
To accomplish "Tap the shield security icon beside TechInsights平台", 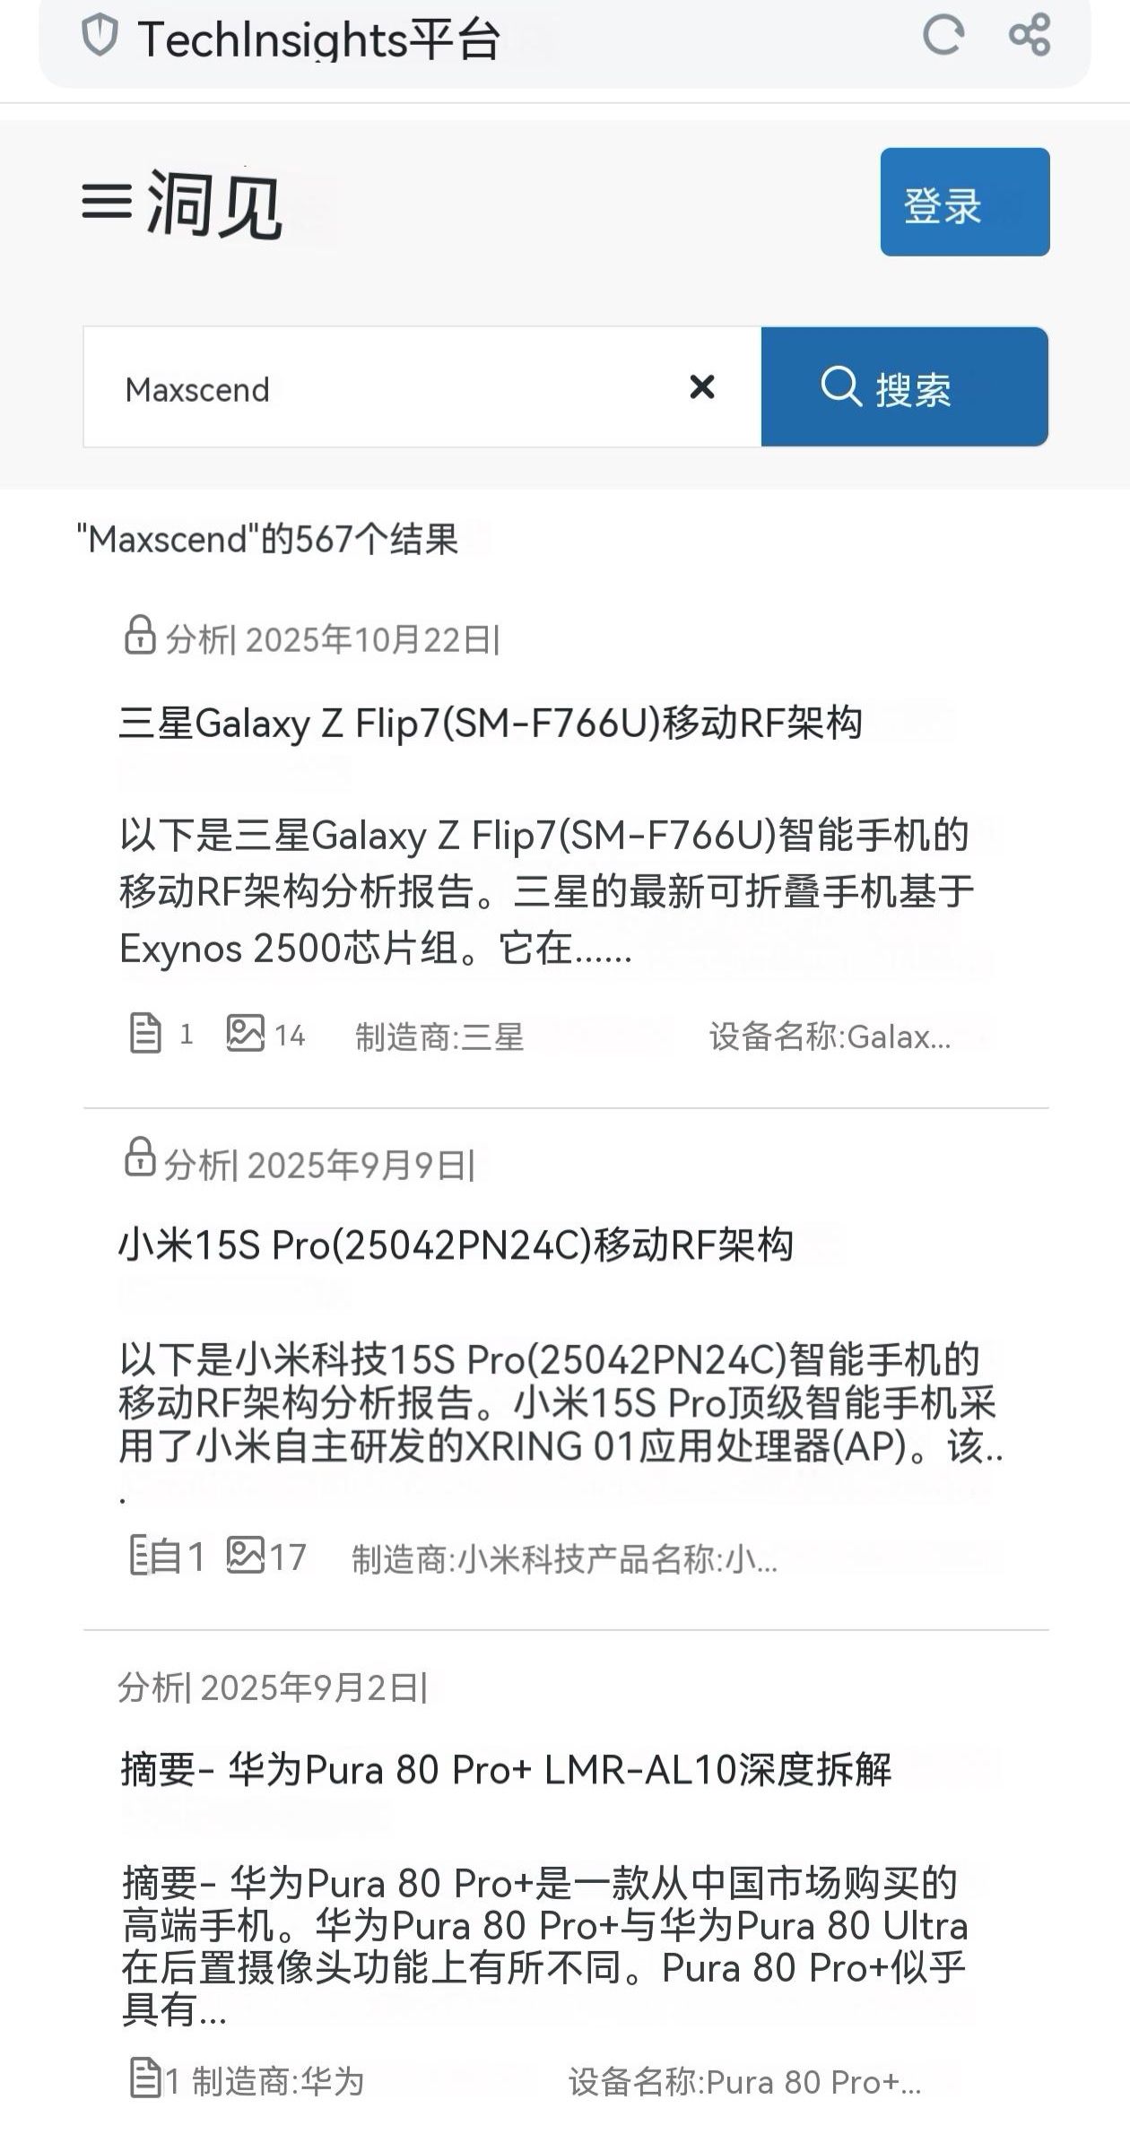I will [x=100, y=37].
